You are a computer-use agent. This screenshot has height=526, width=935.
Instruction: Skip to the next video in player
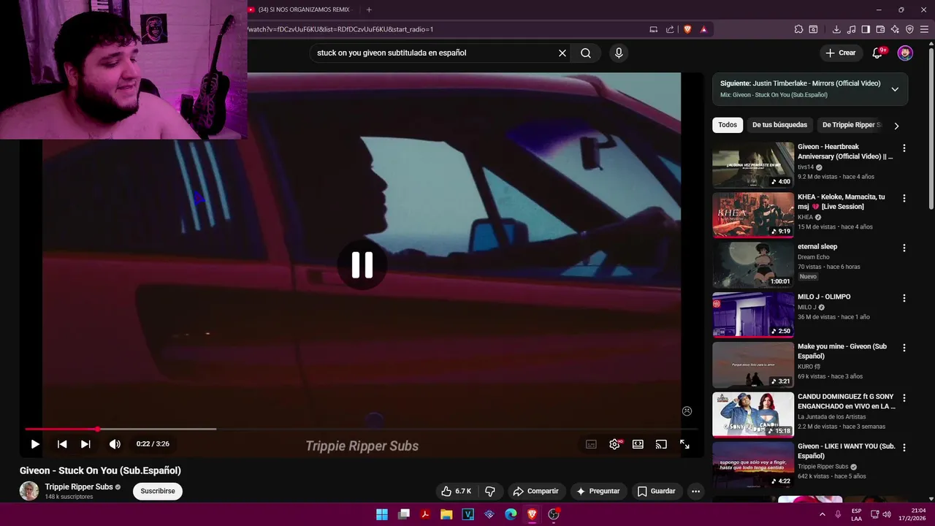coord(85,444)
